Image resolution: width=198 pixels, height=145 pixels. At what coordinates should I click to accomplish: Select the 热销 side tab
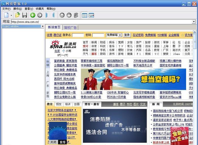tap(48, 63)
